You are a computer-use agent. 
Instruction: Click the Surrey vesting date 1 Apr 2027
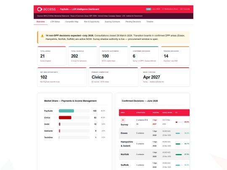point(155,122)
